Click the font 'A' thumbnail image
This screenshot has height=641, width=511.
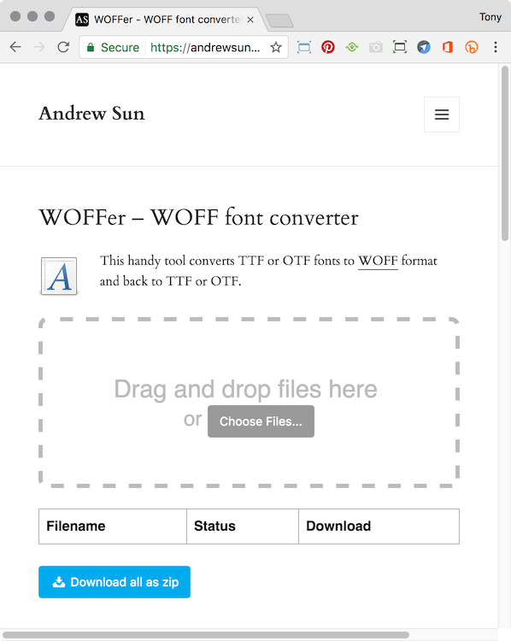(x=59, y=276)
